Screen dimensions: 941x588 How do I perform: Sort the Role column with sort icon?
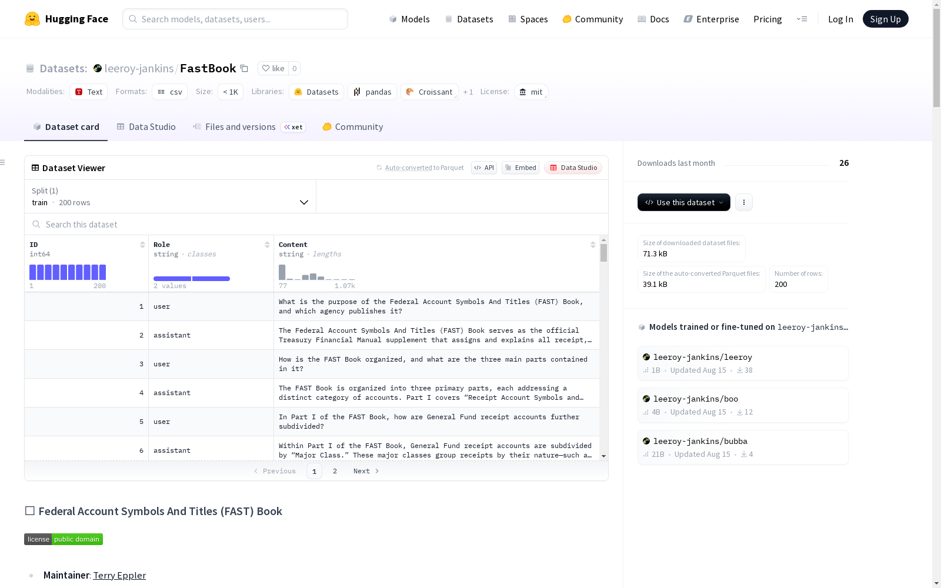267,245
